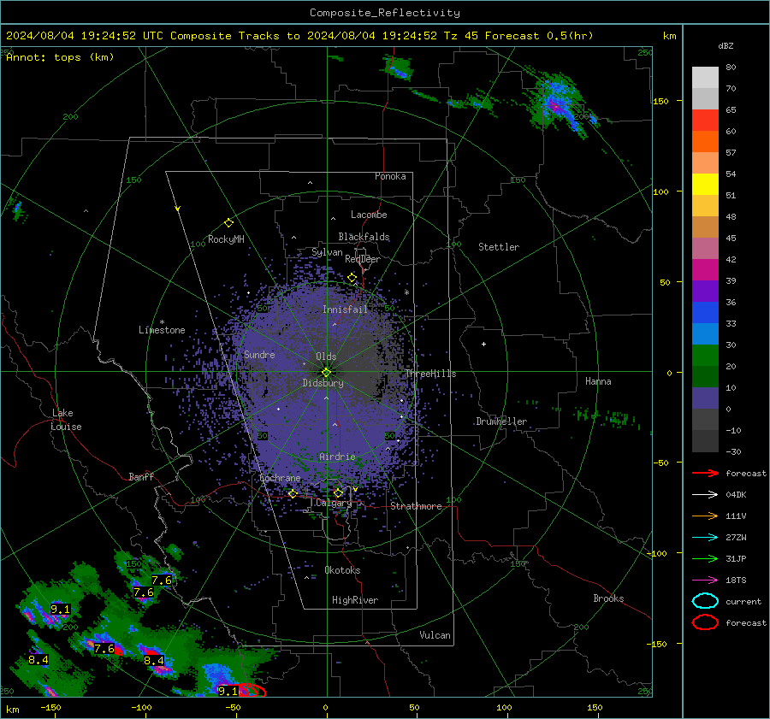Screen dimensions: 770x719
Task: Click the Cochrane label
Action: [280, 478]
